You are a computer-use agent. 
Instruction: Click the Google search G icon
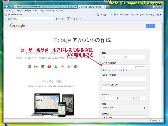[29, 66]
